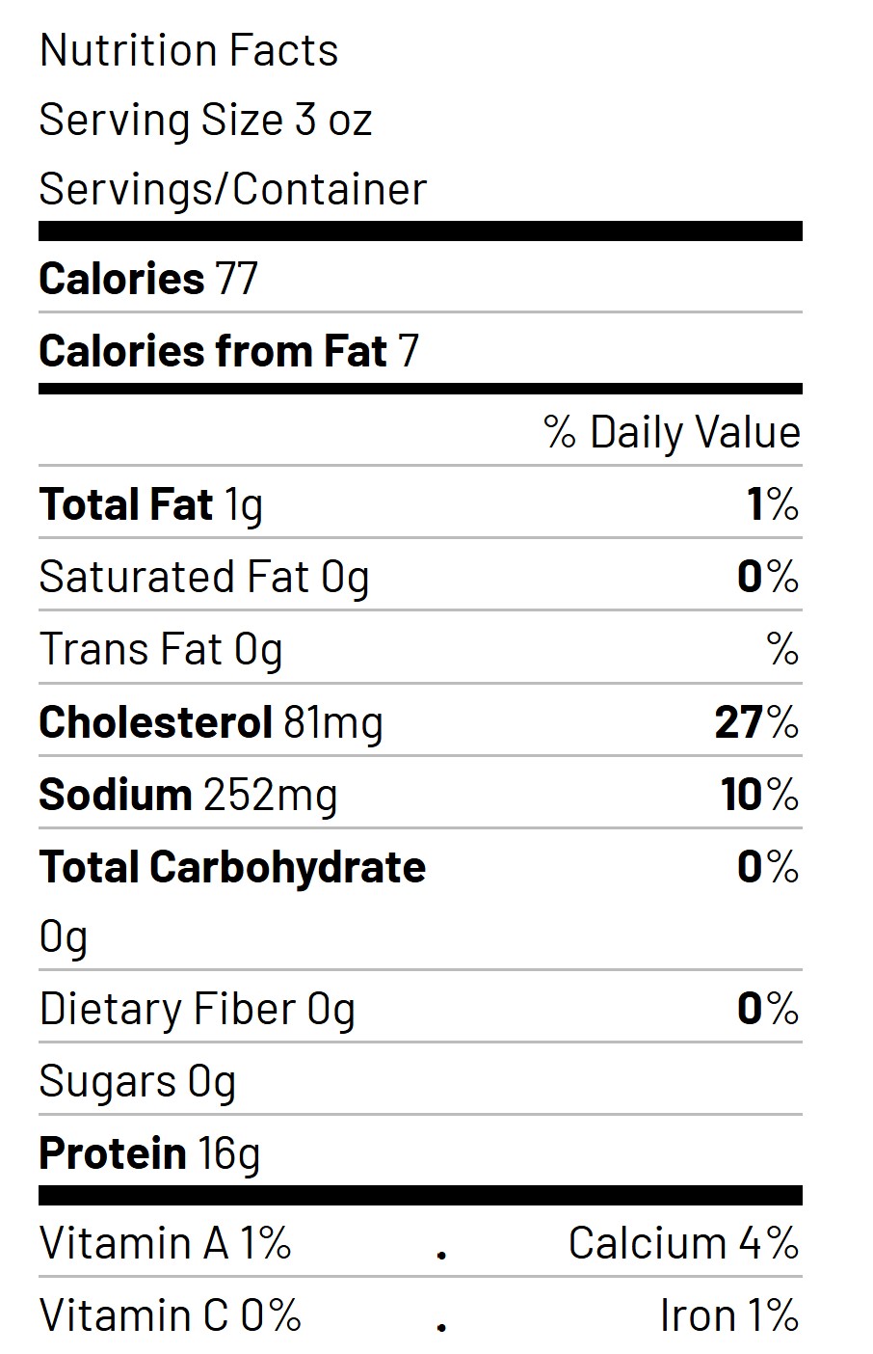
Task: Click the 1% value for Total Fat
Action: click(773, 503)
